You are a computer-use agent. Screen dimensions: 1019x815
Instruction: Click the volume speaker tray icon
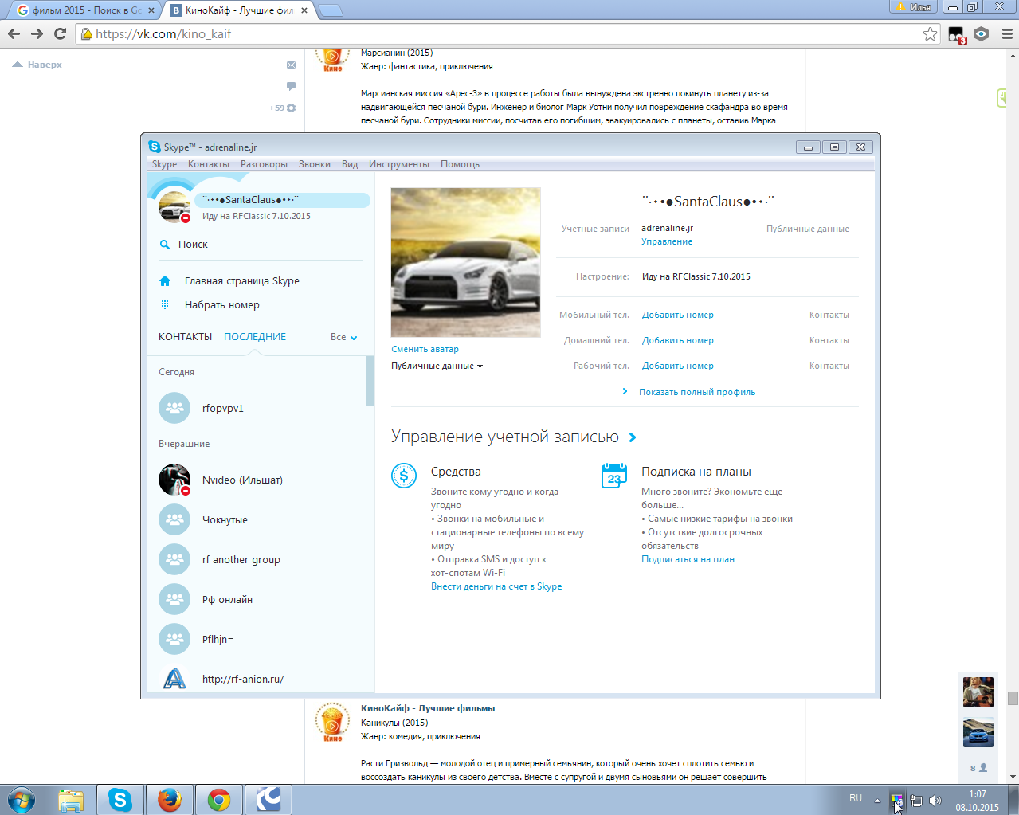[935, 801]
